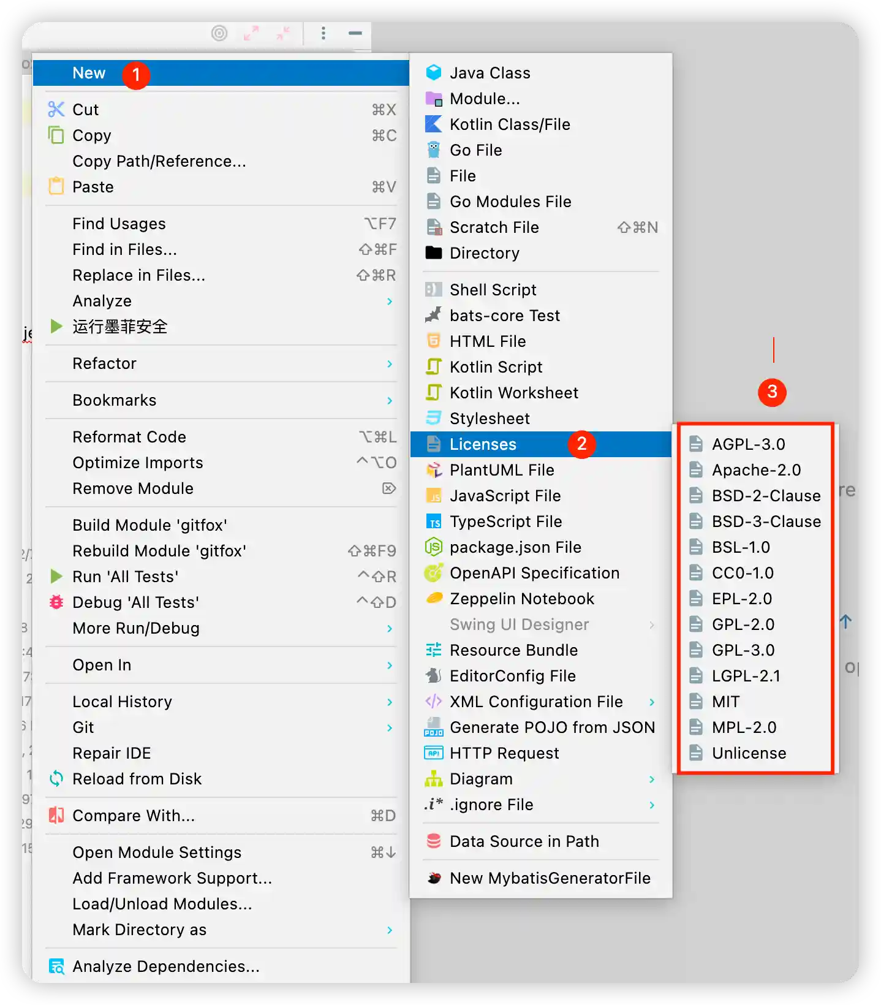Select New in the context menu
Image resolution: width=881 pixels, height=1005 pixels.
click(221, 73)
